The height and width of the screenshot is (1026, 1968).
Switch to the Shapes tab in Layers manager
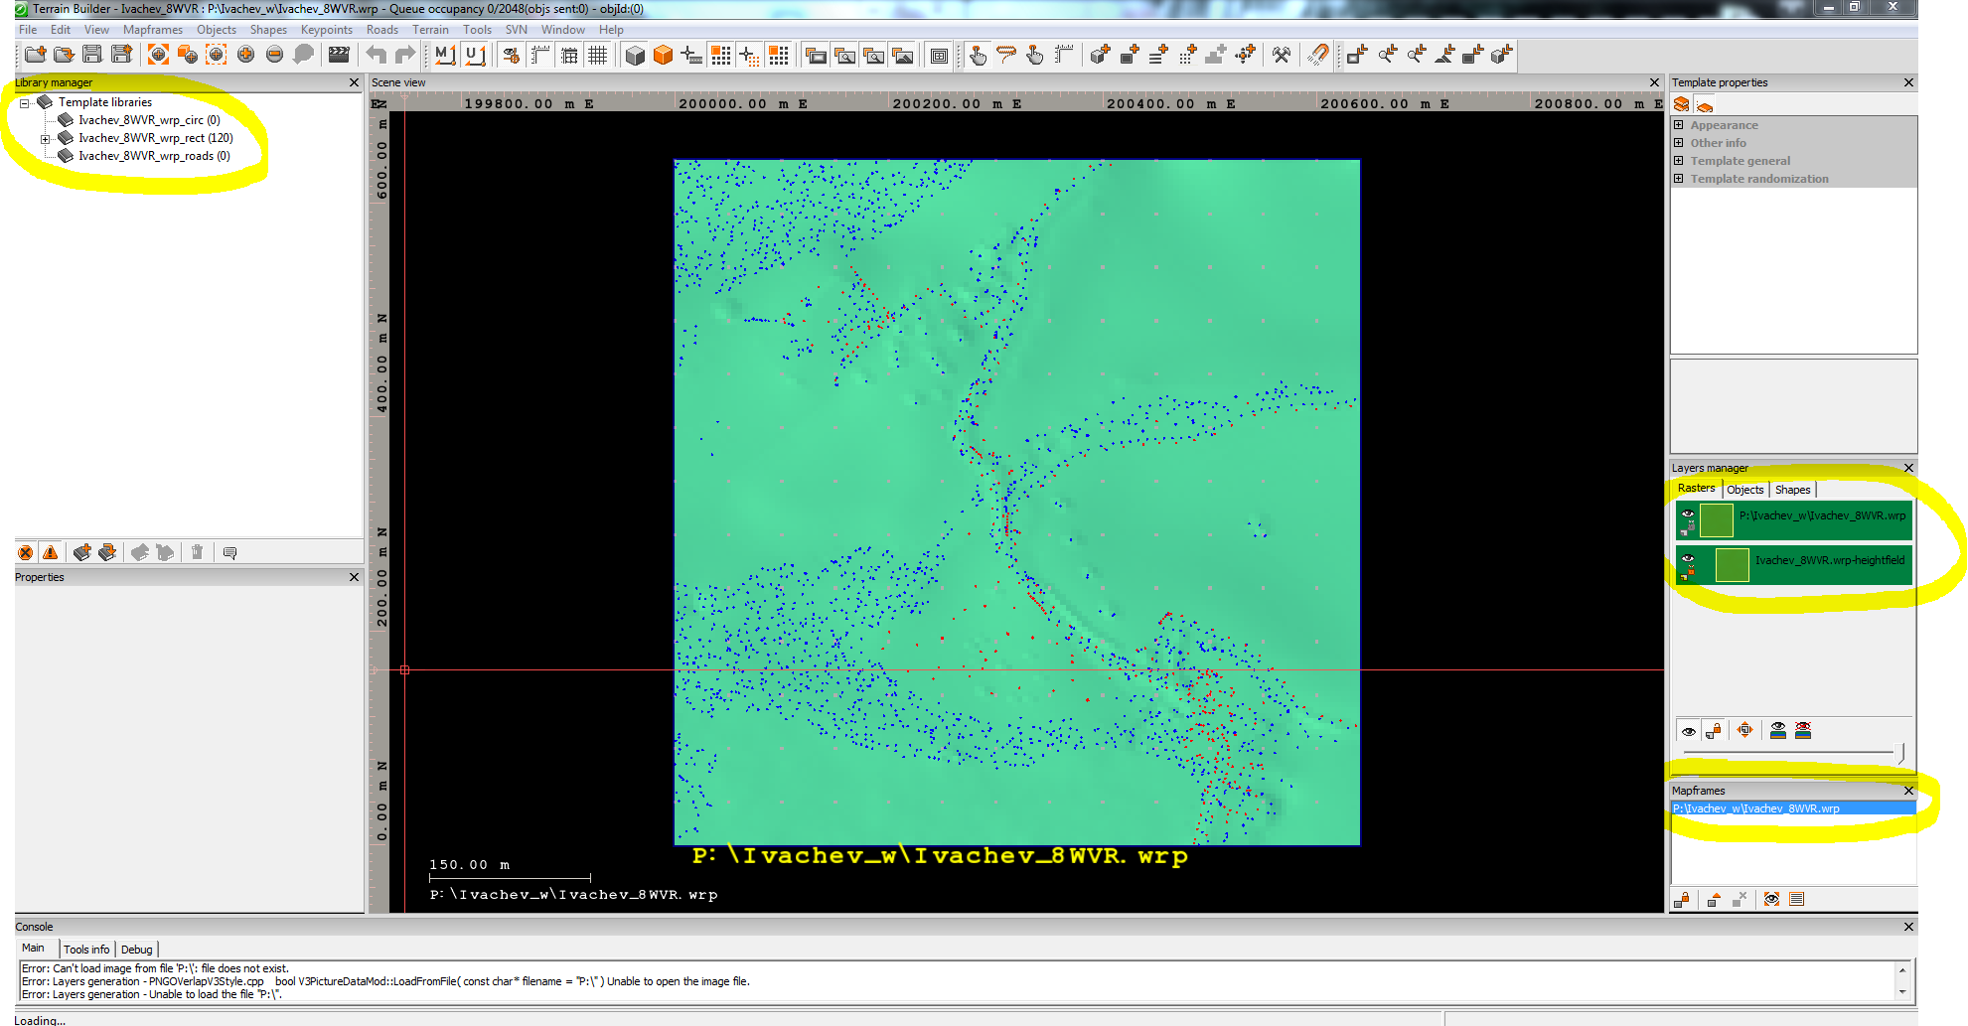point(1792,490)
